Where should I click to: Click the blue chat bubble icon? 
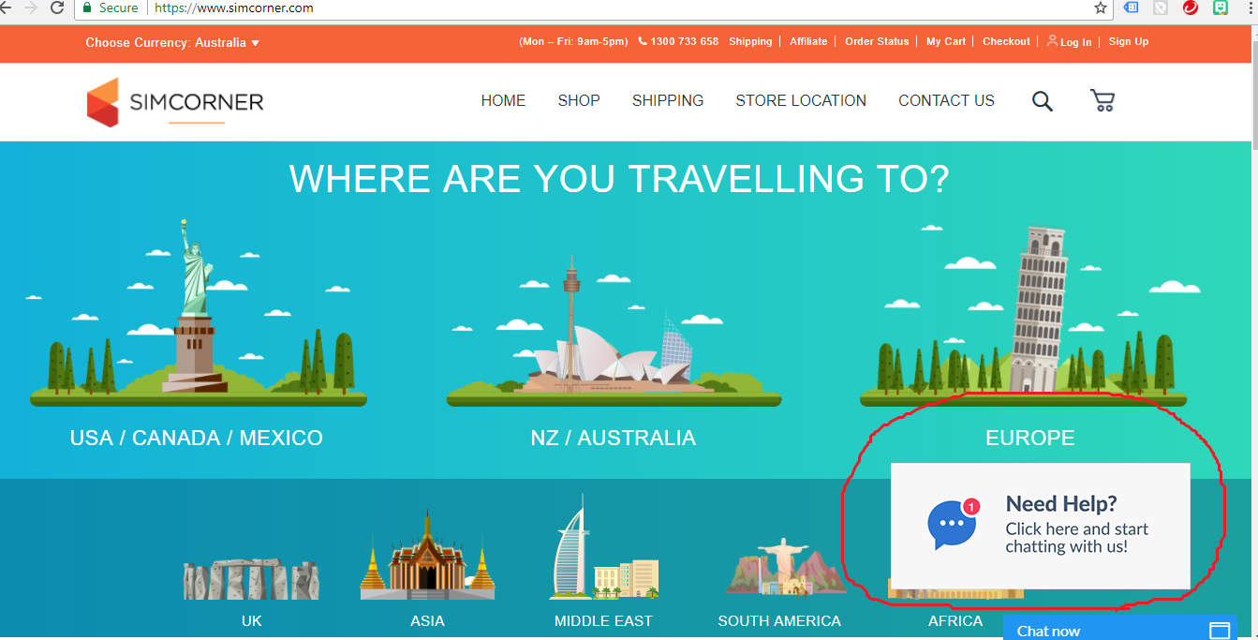(x=952, y=525)
